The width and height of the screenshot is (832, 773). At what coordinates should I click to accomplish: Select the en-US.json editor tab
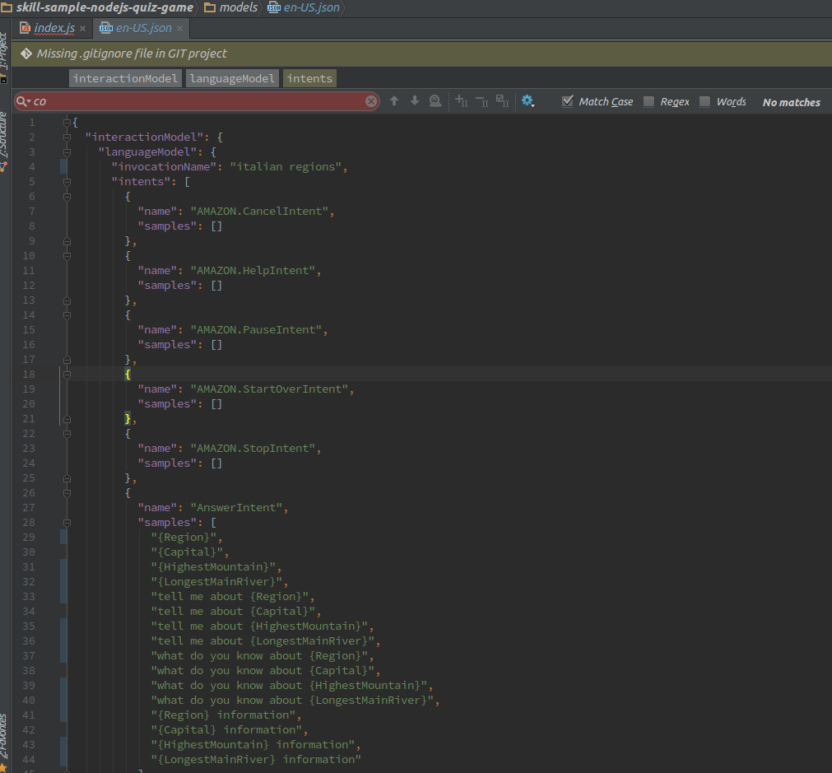[144, 28]
